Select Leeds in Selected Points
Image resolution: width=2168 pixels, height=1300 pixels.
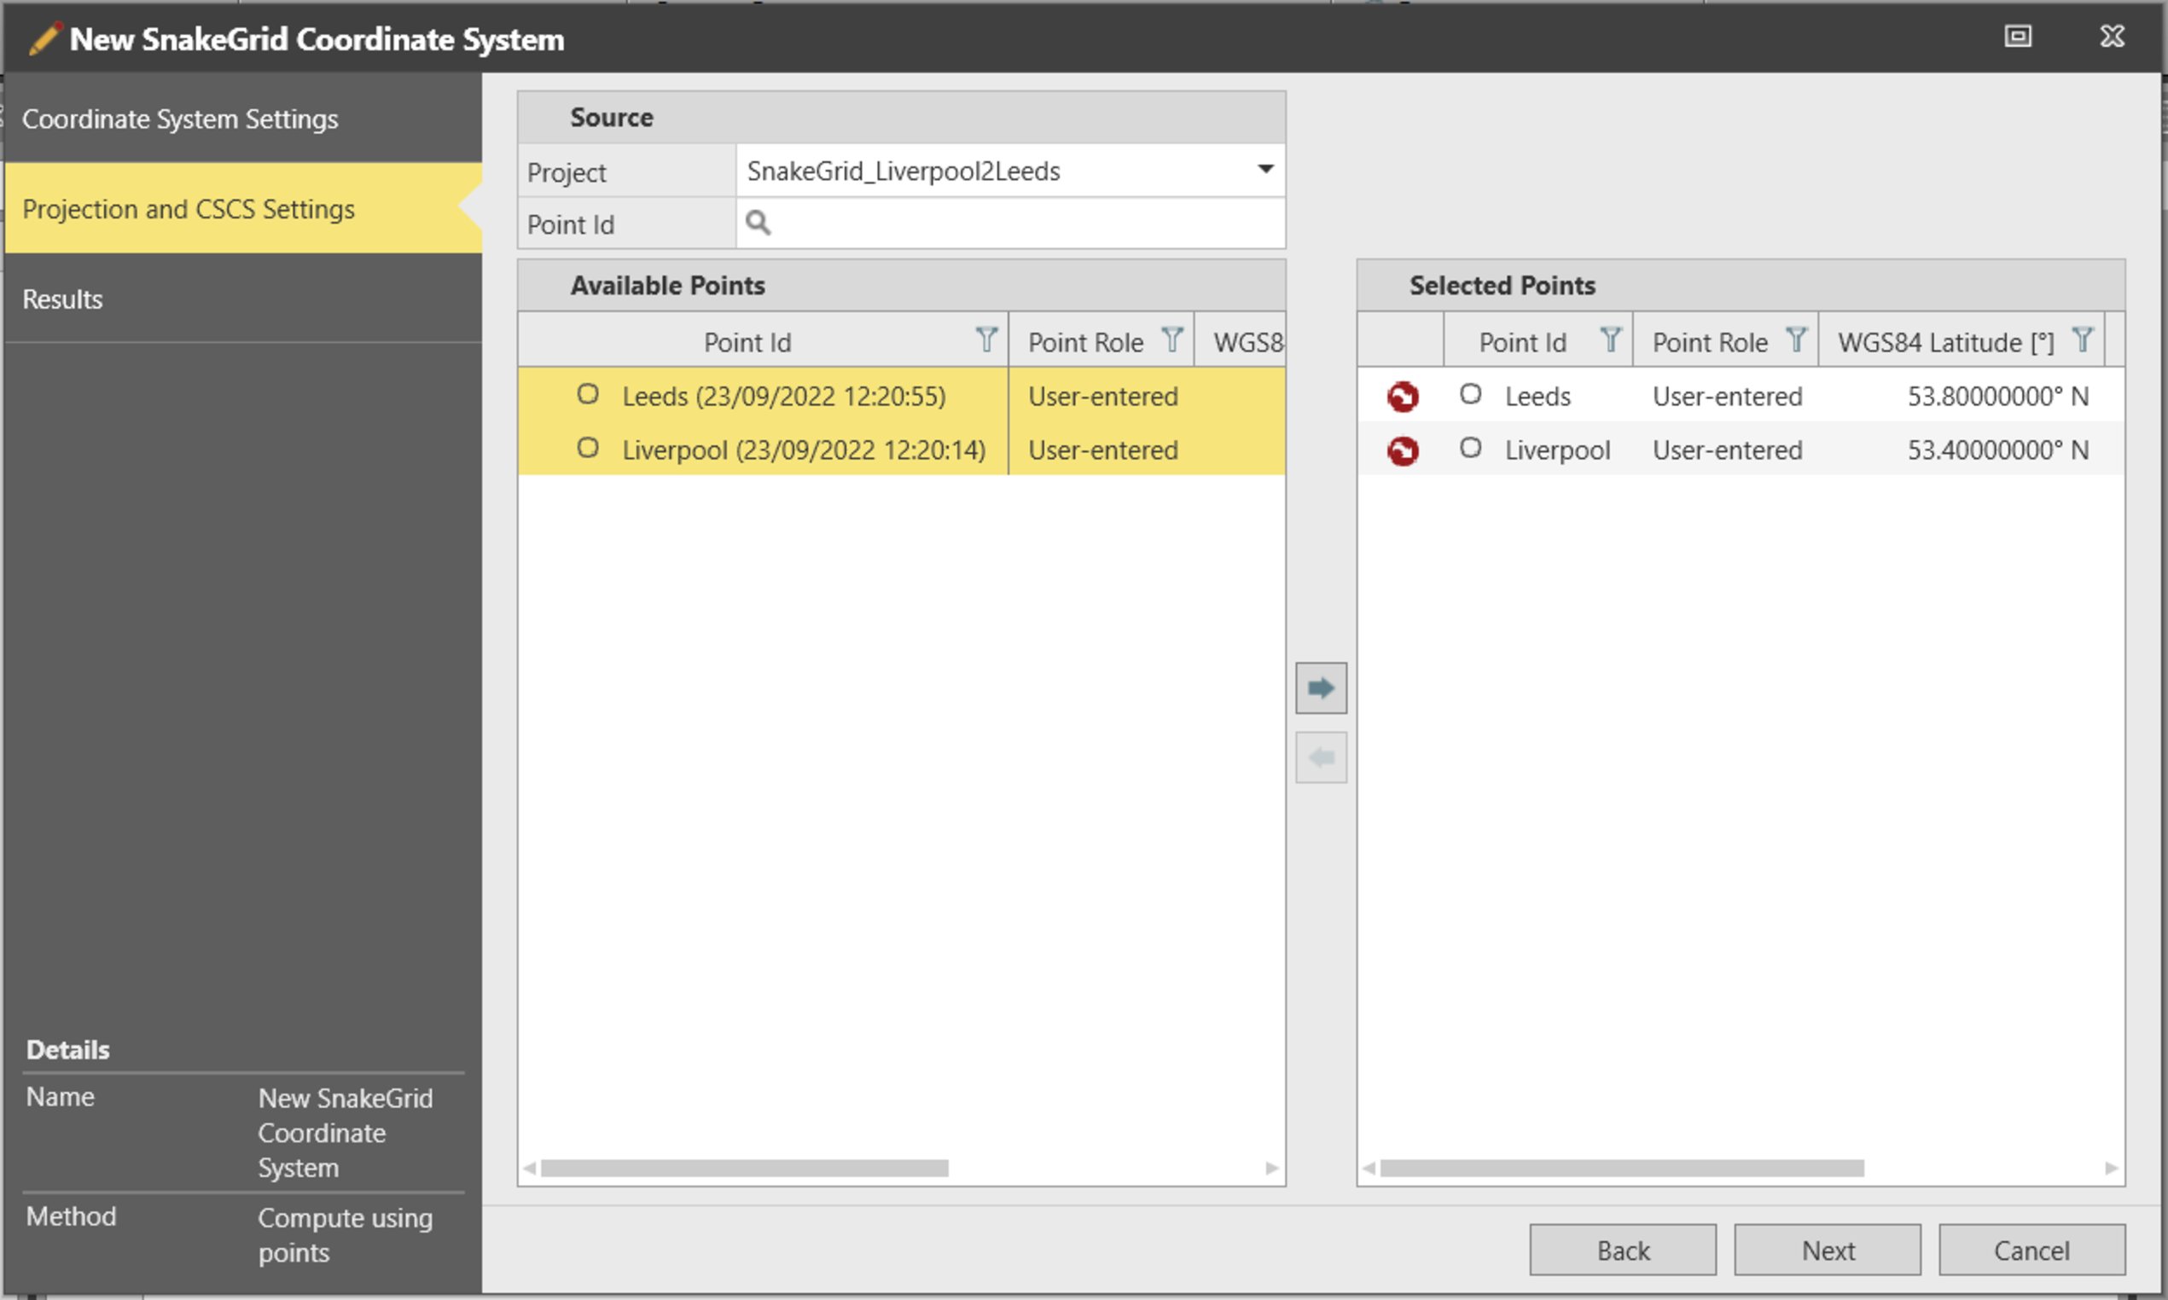pos(1537,397)
